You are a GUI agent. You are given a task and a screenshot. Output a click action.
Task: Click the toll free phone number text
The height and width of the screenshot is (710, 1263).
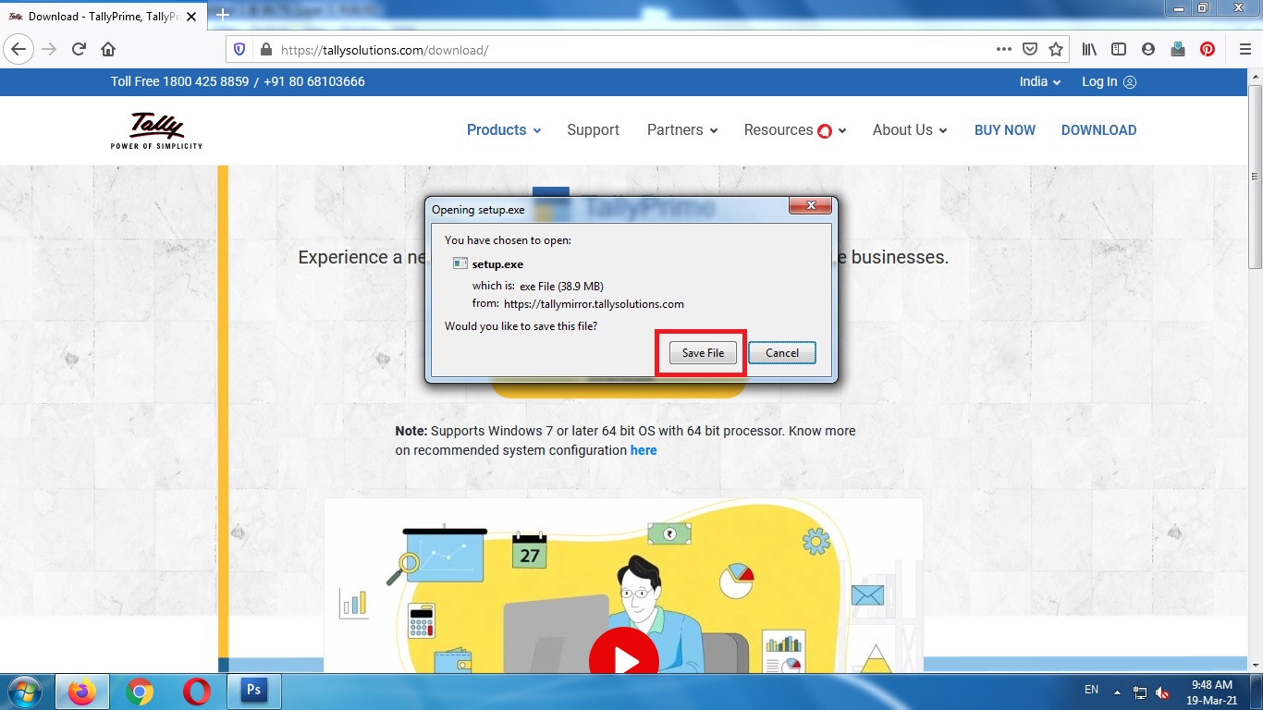click(238, 81)
